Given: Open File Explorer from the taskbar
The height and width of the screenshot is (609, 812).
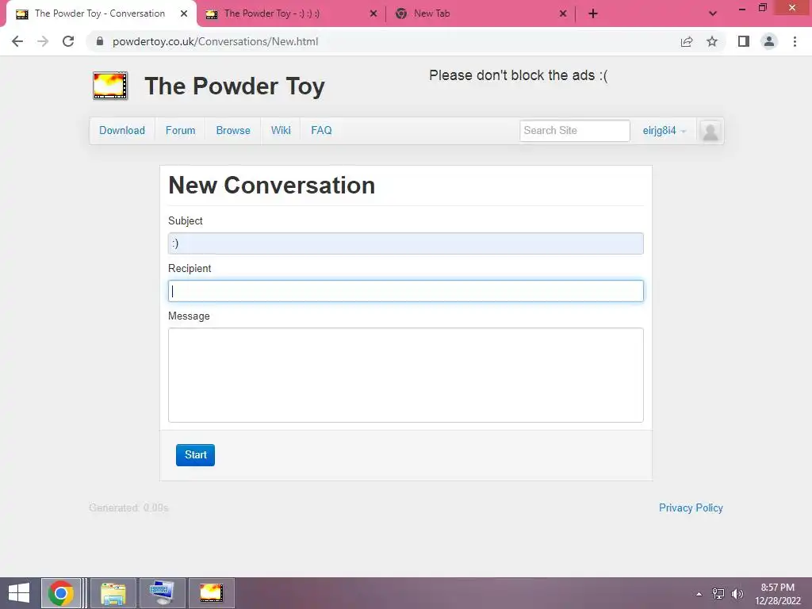Looking at the screenshot, I should (113, 593).
